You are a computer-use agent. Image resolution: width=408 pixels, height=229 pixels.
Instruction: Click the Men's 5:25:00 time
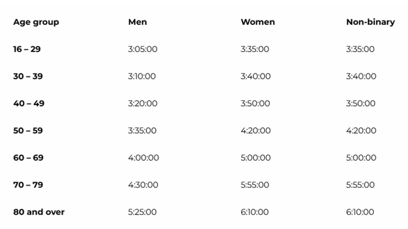142,212
